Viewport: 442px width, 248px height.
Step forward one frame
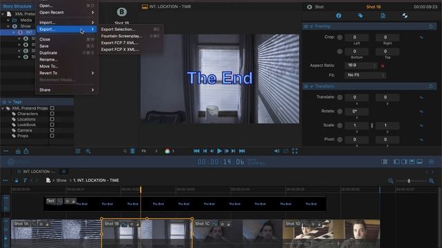pyautogui.click(x=227, y=151)
